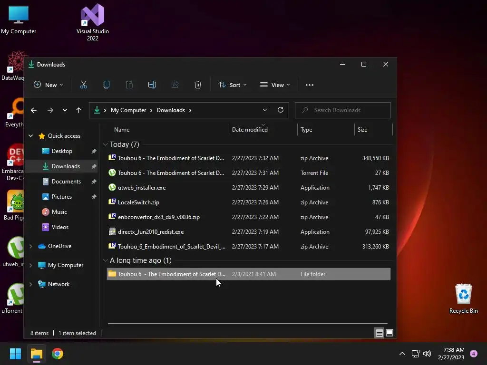The image size is (487, 365).
Task: Click the Copy icon in the toolbar
Action: [x=107, y=85]
